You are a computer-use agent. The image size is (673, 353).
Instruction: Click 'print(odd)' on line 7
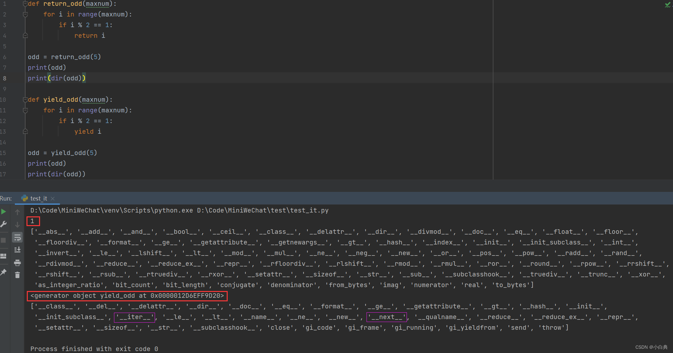point(47,67)
